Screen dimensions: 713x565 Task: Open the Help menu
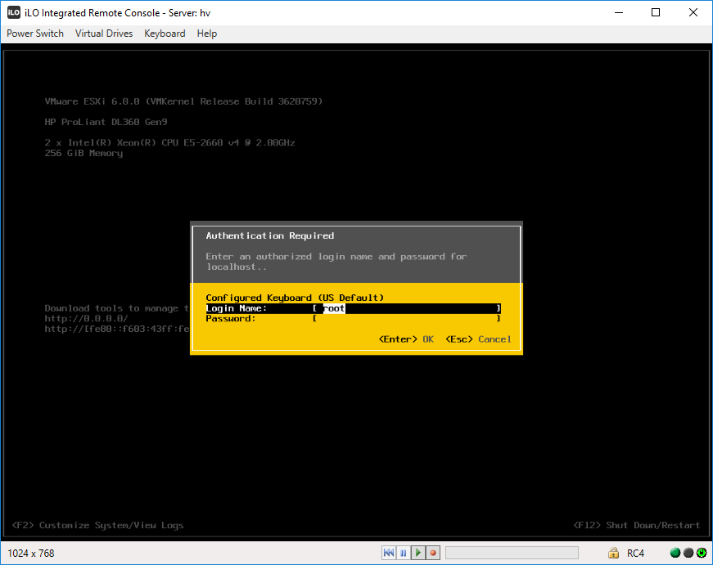tap(207, 34)
